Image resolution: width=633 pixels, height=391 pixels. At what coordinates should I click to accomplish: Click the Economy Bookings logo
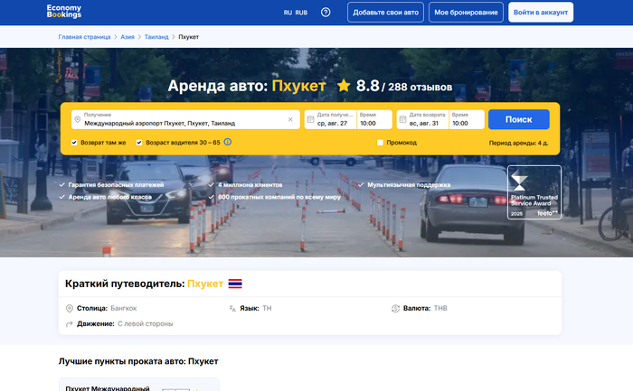point(64,12)
